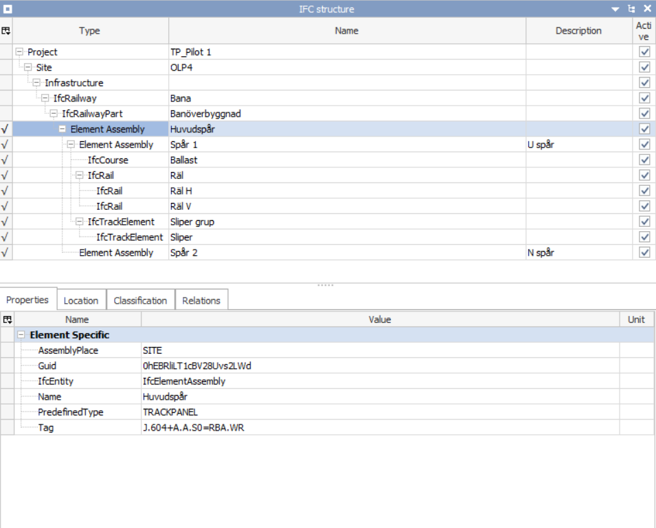
Task: Collapse the Project tree node
Action: (19, 52)
